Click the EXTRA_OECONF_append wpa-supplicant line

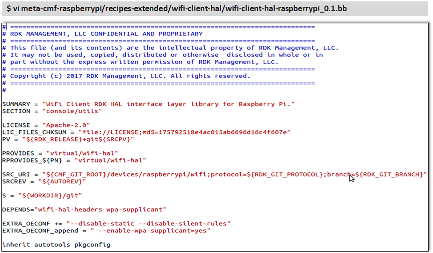pyautogui.click(x=106, y=231)
